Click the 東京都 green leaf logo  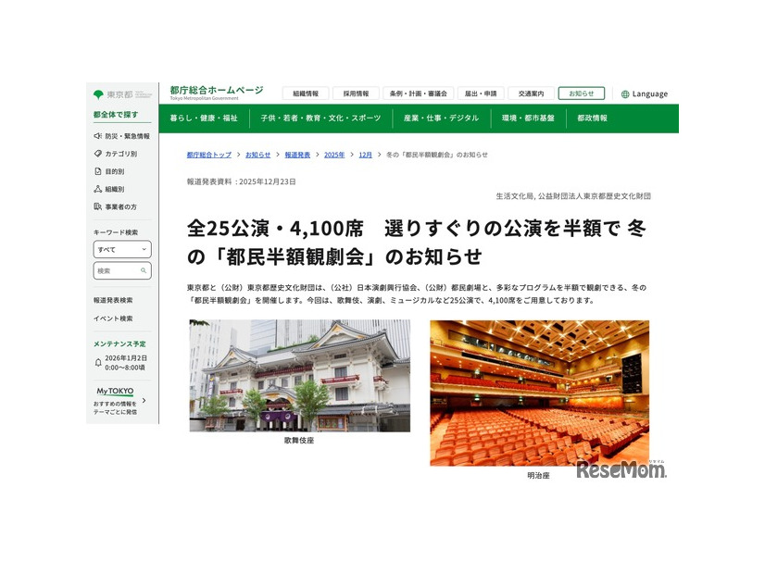click(98, 93)
